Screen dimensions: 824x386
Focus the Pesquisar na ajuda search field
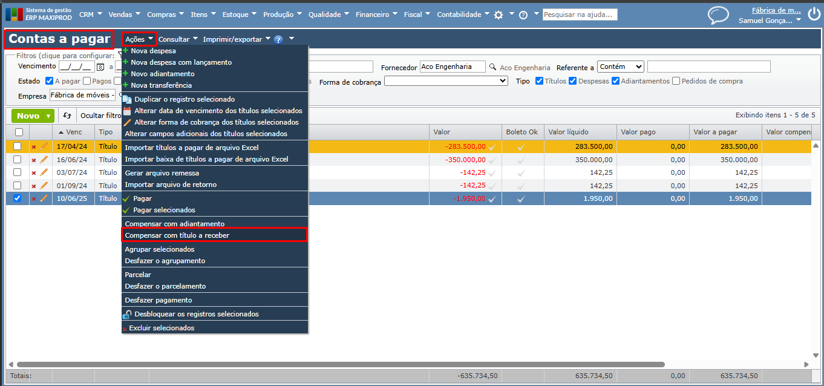click(580, 15)
